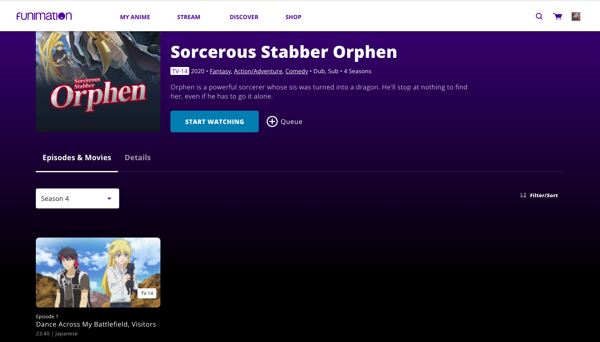Open the shopping cart icon
Viewport: 600px width, 342px height.
[x=557, y=17]
